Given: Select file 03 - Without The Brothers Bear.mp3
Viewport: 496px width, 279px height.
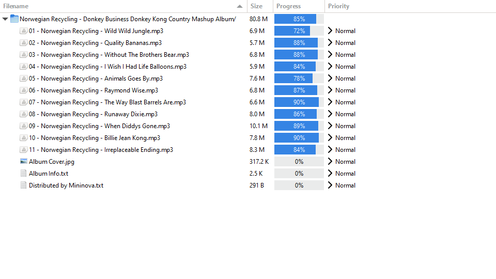Looking at the screenshot, I should (109, 55).
